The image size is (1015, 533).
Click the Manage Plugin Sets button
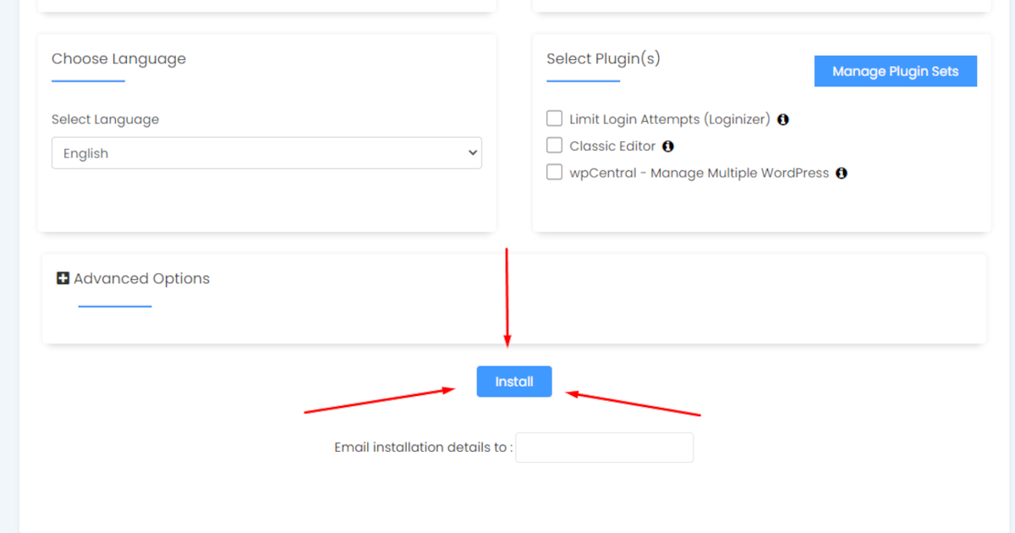pyautogui.click(x=895, y=71)
